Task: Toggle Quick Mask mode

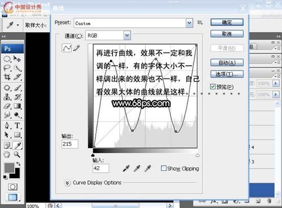Action: [12, 187]
